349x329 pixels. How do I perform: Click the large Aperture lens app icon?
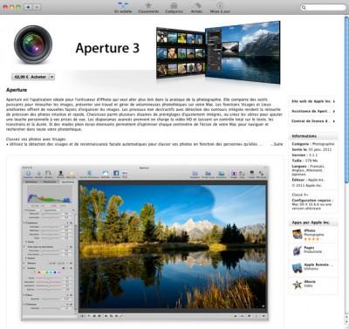pos(33,45)
